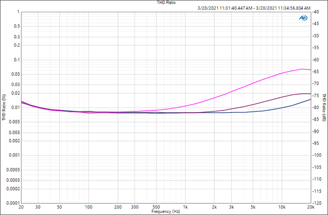This screenshot has width=328, height=215.
Task: Click the 20k tick label on frequency axis
Action: pos(310,207)
